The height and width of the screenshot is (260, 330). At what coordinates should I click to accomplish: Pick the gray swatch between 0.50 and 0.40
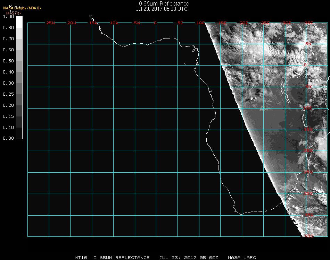coord(19,67)
